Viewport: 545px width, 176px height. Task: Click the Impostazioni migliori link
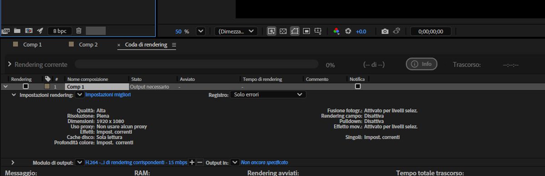(x=108, y=95)
